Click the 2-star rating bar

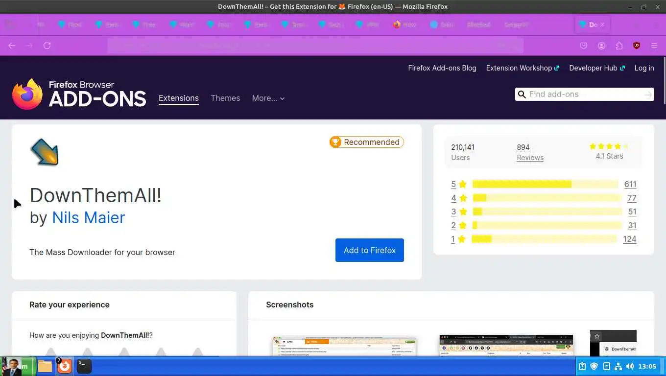click(x=547, y=226)
